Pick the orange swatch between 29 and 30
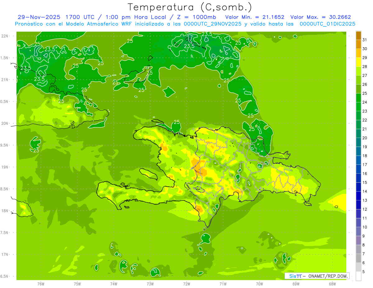This screenshot has width=373, height=288. click(358, 53)
